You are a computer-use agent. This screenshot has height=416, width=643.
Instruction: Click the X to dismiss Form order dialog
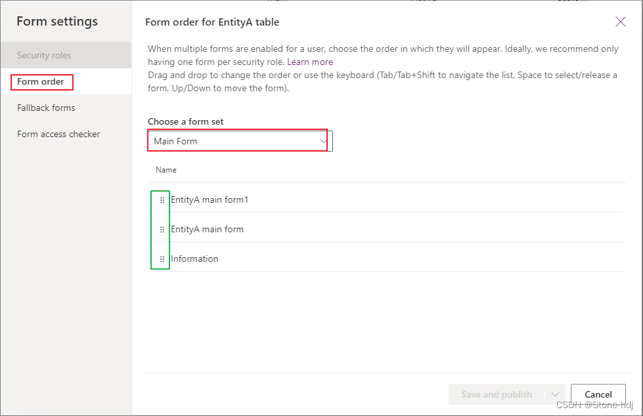click(620, 21)
